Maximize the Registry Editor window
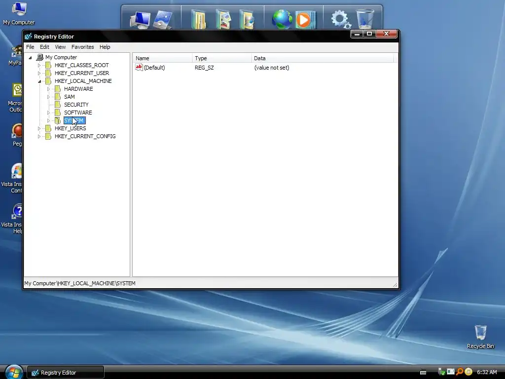The height and width of the screenshot is (379, 505). click(369, 34)
